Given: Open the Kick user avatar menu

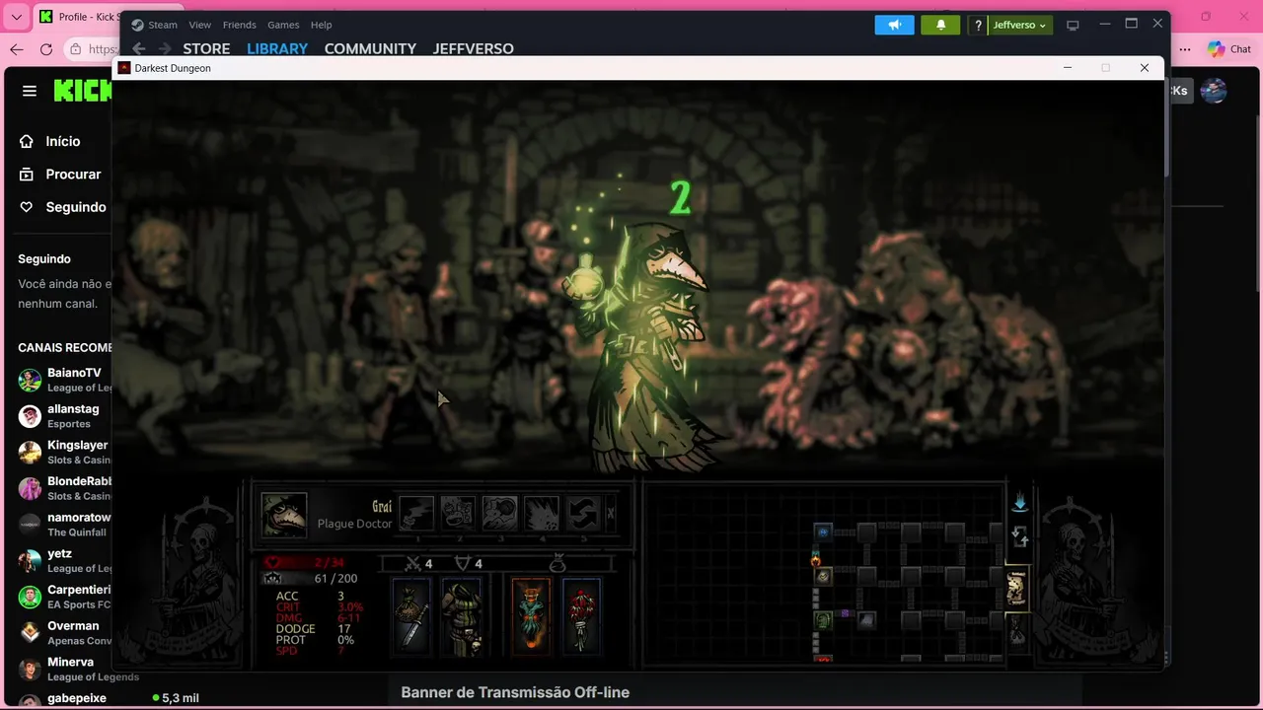Looking at the screenshot, I should [x=1214, y=91].
